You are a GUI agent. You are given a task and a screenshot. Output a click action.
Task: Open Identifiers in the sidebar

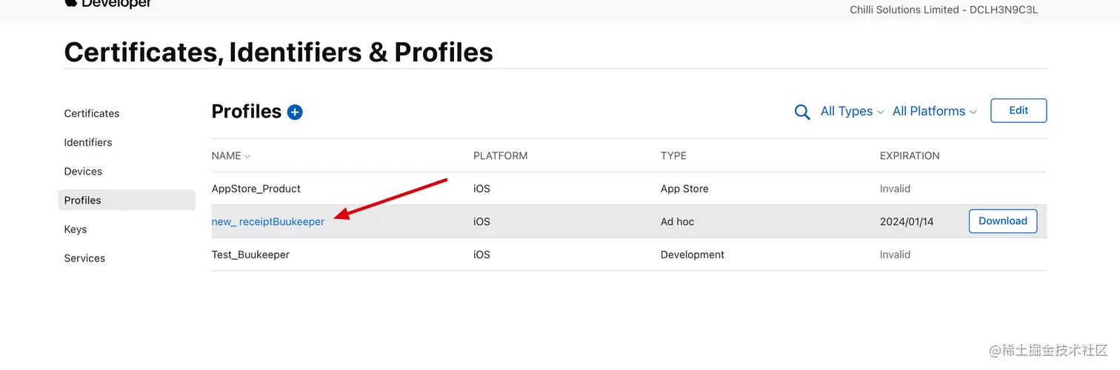[88, 142]
